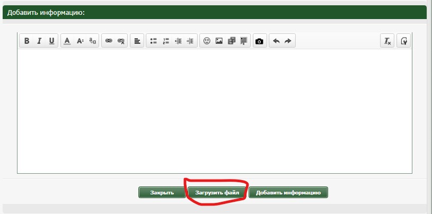Click the first indent icon

point(178,41)
